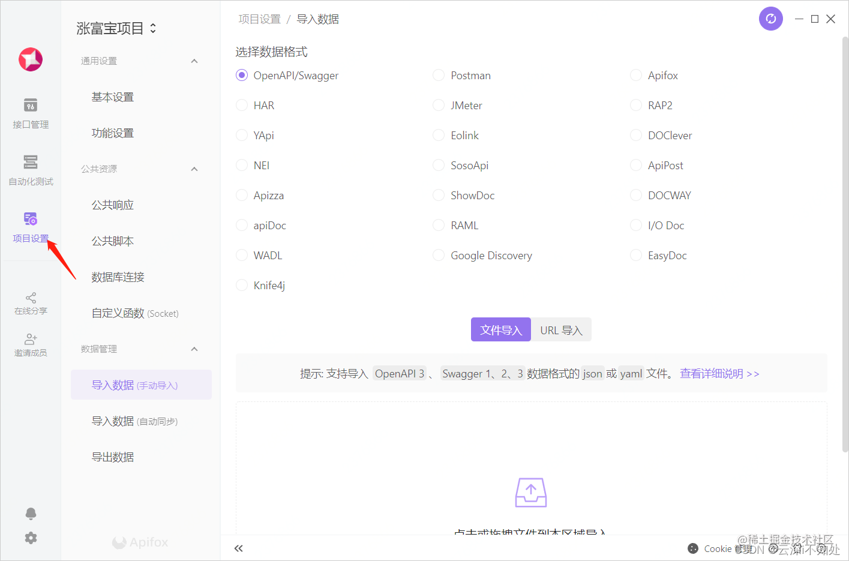
Task: Click the purple refresh sync icon
Action: pos(770,19)
